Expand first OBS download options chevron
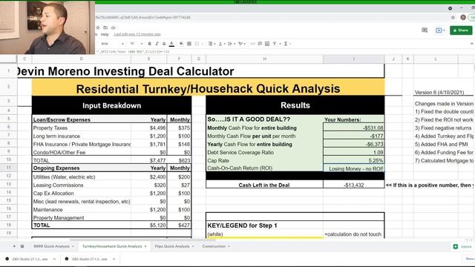 pyautogui.click(x=54, y=259)
